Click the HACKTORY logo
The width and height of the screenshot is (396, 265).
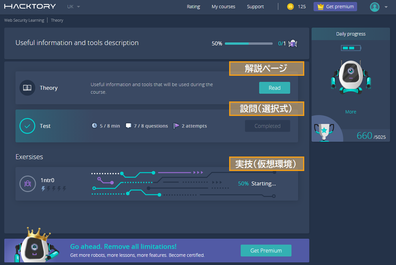pyautogui.click(x=30, y=6)
